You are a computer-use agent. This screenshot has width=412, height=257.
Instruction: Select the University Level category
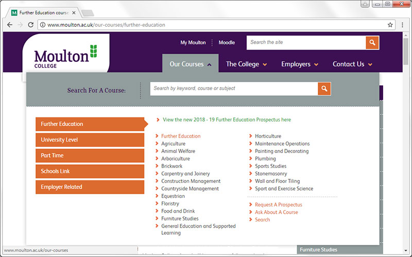90,140
